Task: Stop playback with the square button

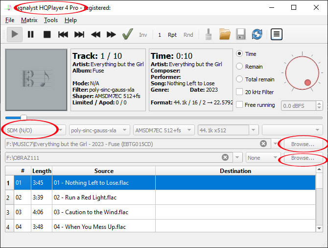Action: pos(47,34)
